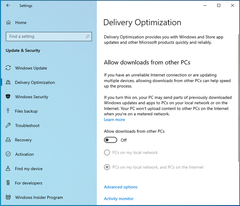Turn on Allow downloads from other PCs
This screenshot has height=206, width=240.
click(x=110, y=140)
